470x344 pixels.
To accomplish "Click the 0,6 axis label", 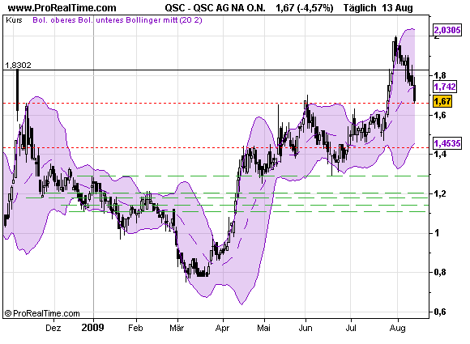I will coord(439,312).
